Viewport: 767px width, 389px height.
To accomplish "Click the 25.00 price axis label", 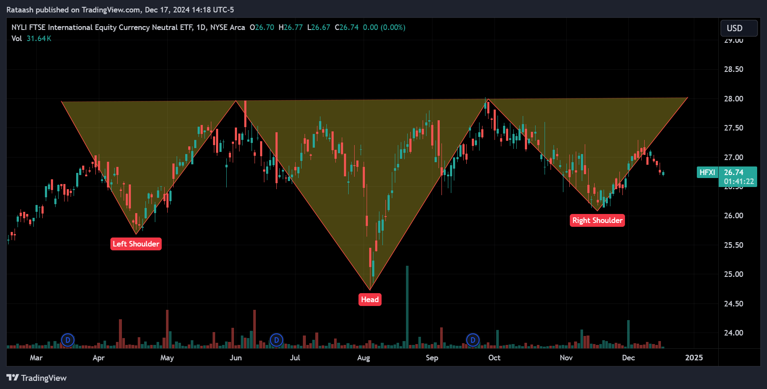I will pyautogui.click(x=734, y=274).
